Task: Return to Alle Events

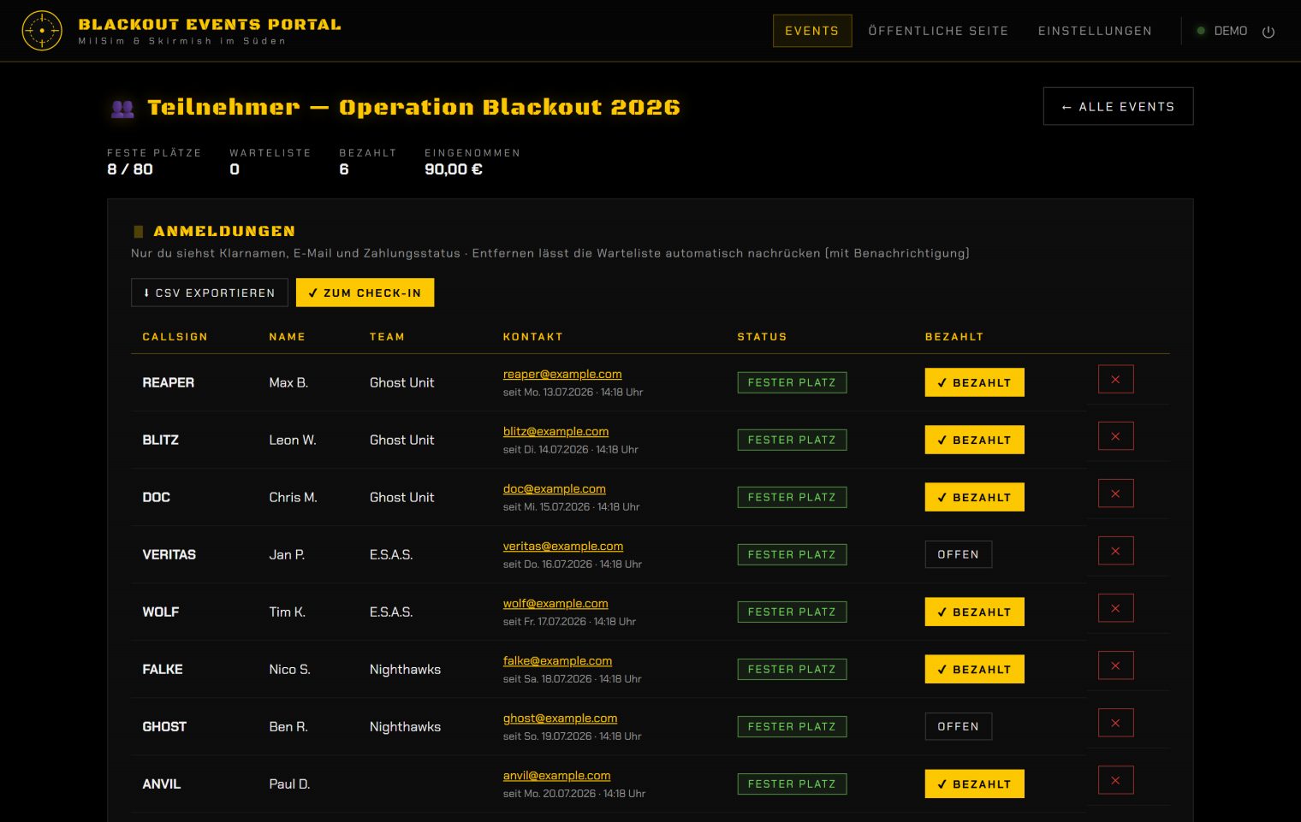Action: pyautogui.click(x=1118, y=106)
